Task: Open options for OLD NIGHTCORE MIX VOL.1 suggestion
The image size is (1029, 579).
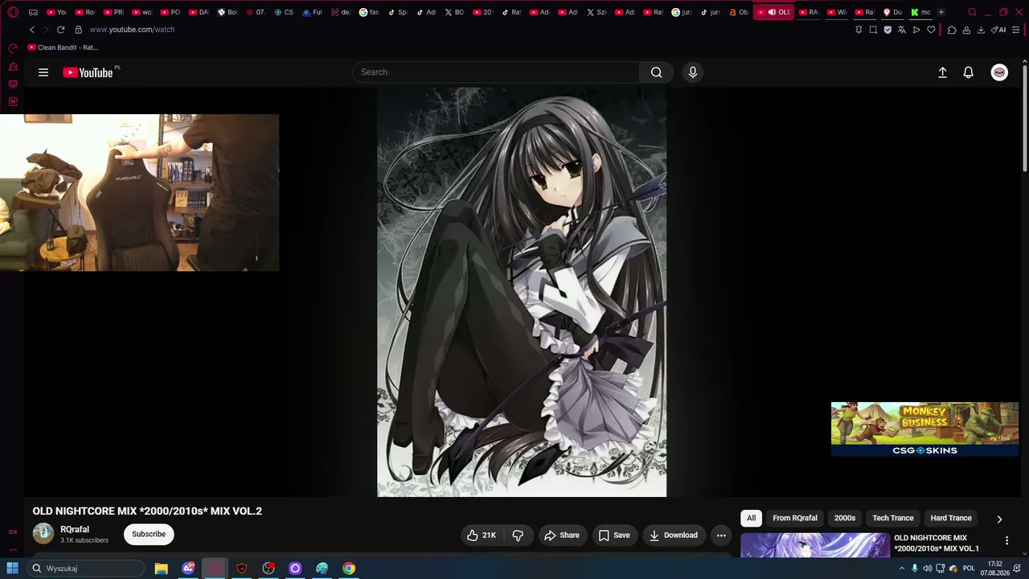Action: pyautogui.click(x=1006, y=541)
